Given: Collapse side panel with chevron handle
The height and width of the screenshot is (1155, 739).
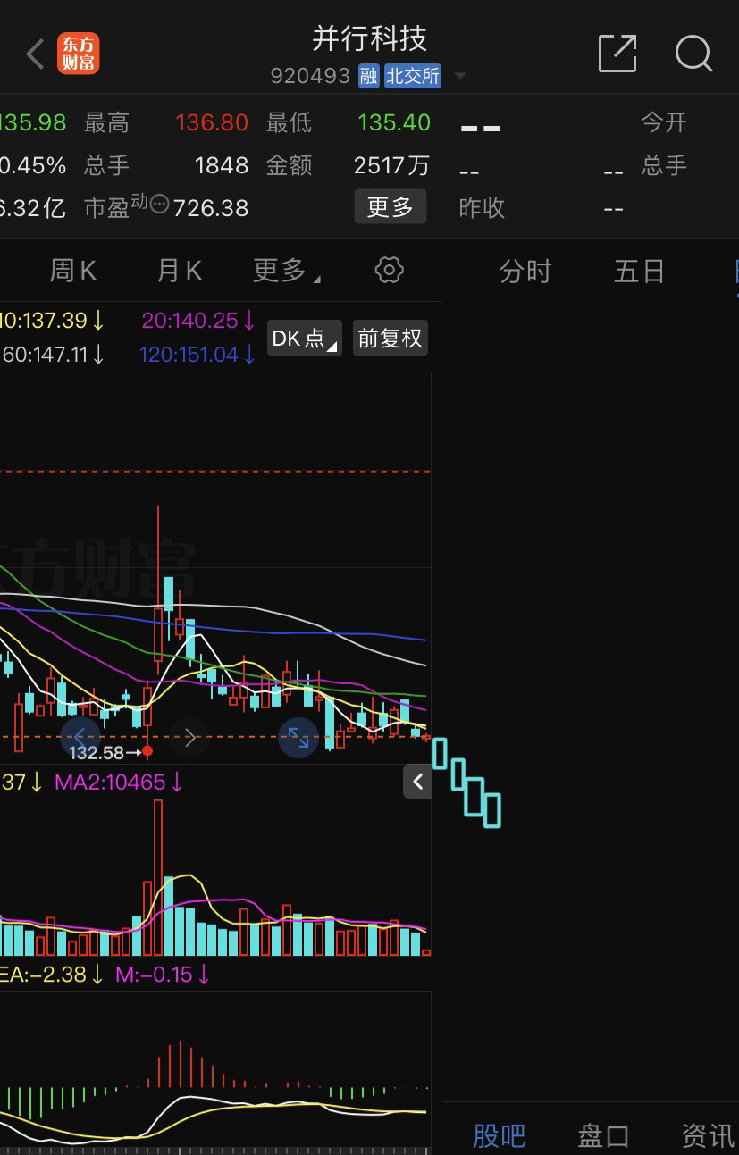Looking at the screenshot, I should (417, 782).
